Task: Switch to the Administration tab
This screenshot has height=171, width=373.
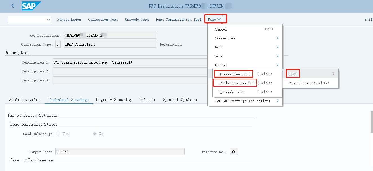Action: [x=25, y=100]
